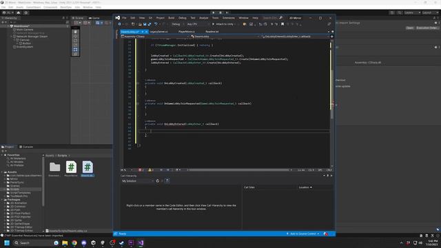Viewport: 441px width, 248px height.
Task: Click the Open File folder icon in toolbar
Action: (x=140, y=24)
